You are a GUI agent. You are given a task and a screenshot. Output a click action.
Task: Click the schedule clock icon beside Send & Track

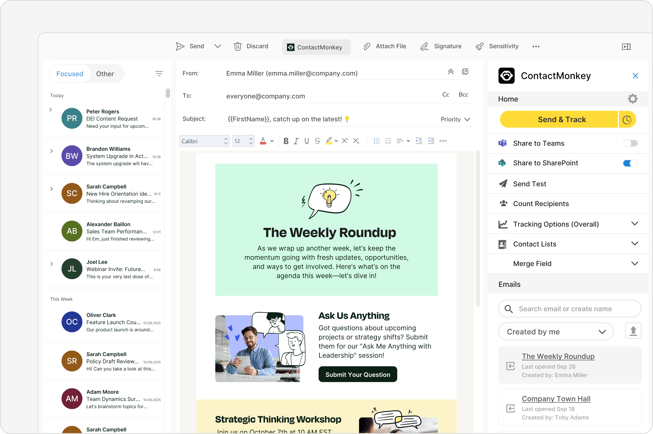627,120
